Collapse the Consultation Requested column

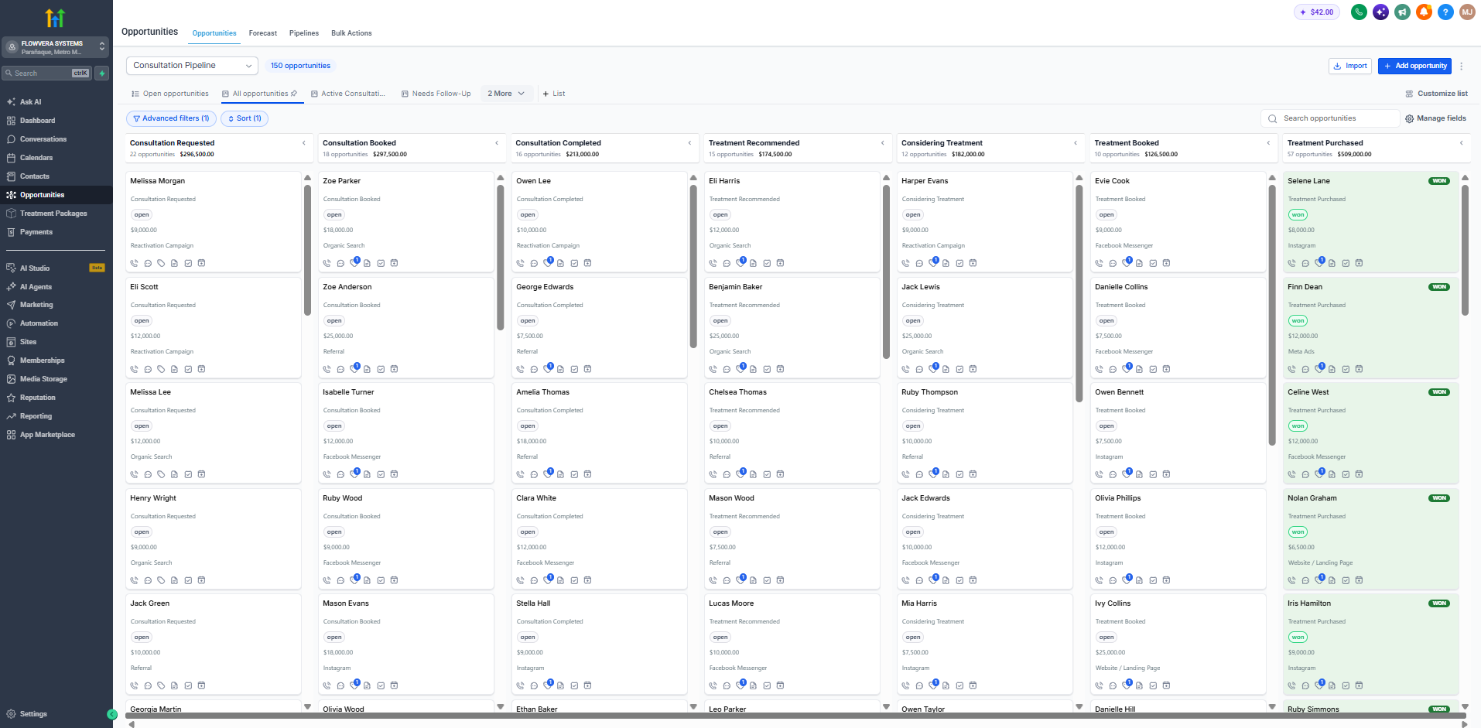(x=303, y=143)
